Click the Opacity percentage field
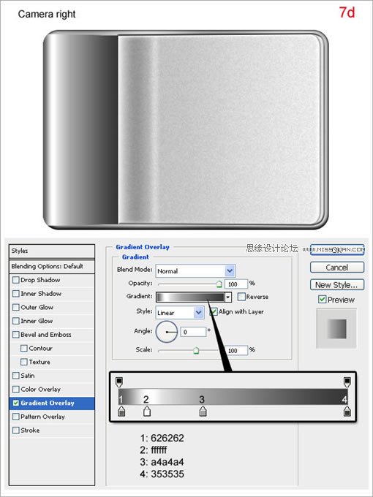 coord(236,284)
